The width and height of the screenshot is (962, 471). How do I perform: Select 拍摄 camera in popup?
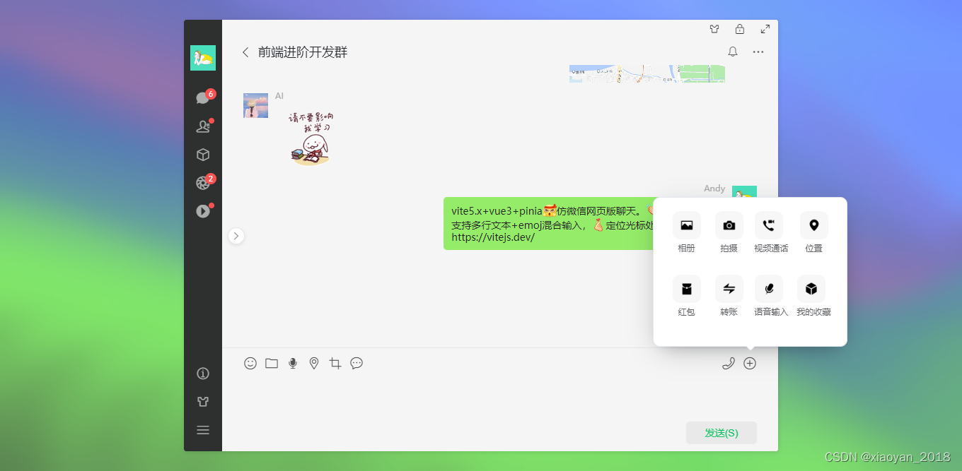(729, 233)
